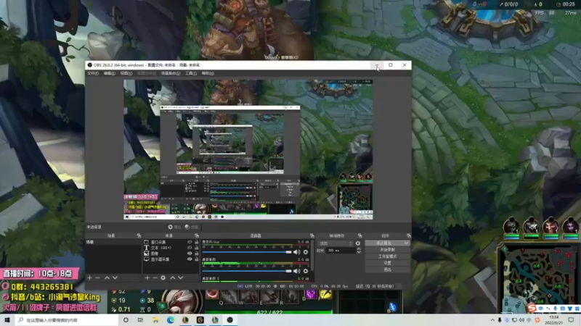Remove selected source with minus button
581x326 pixels.
(x=155, y=277)
